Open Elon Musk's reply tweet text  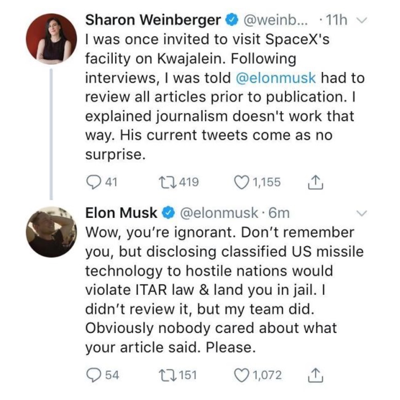[x=224, y=290]
